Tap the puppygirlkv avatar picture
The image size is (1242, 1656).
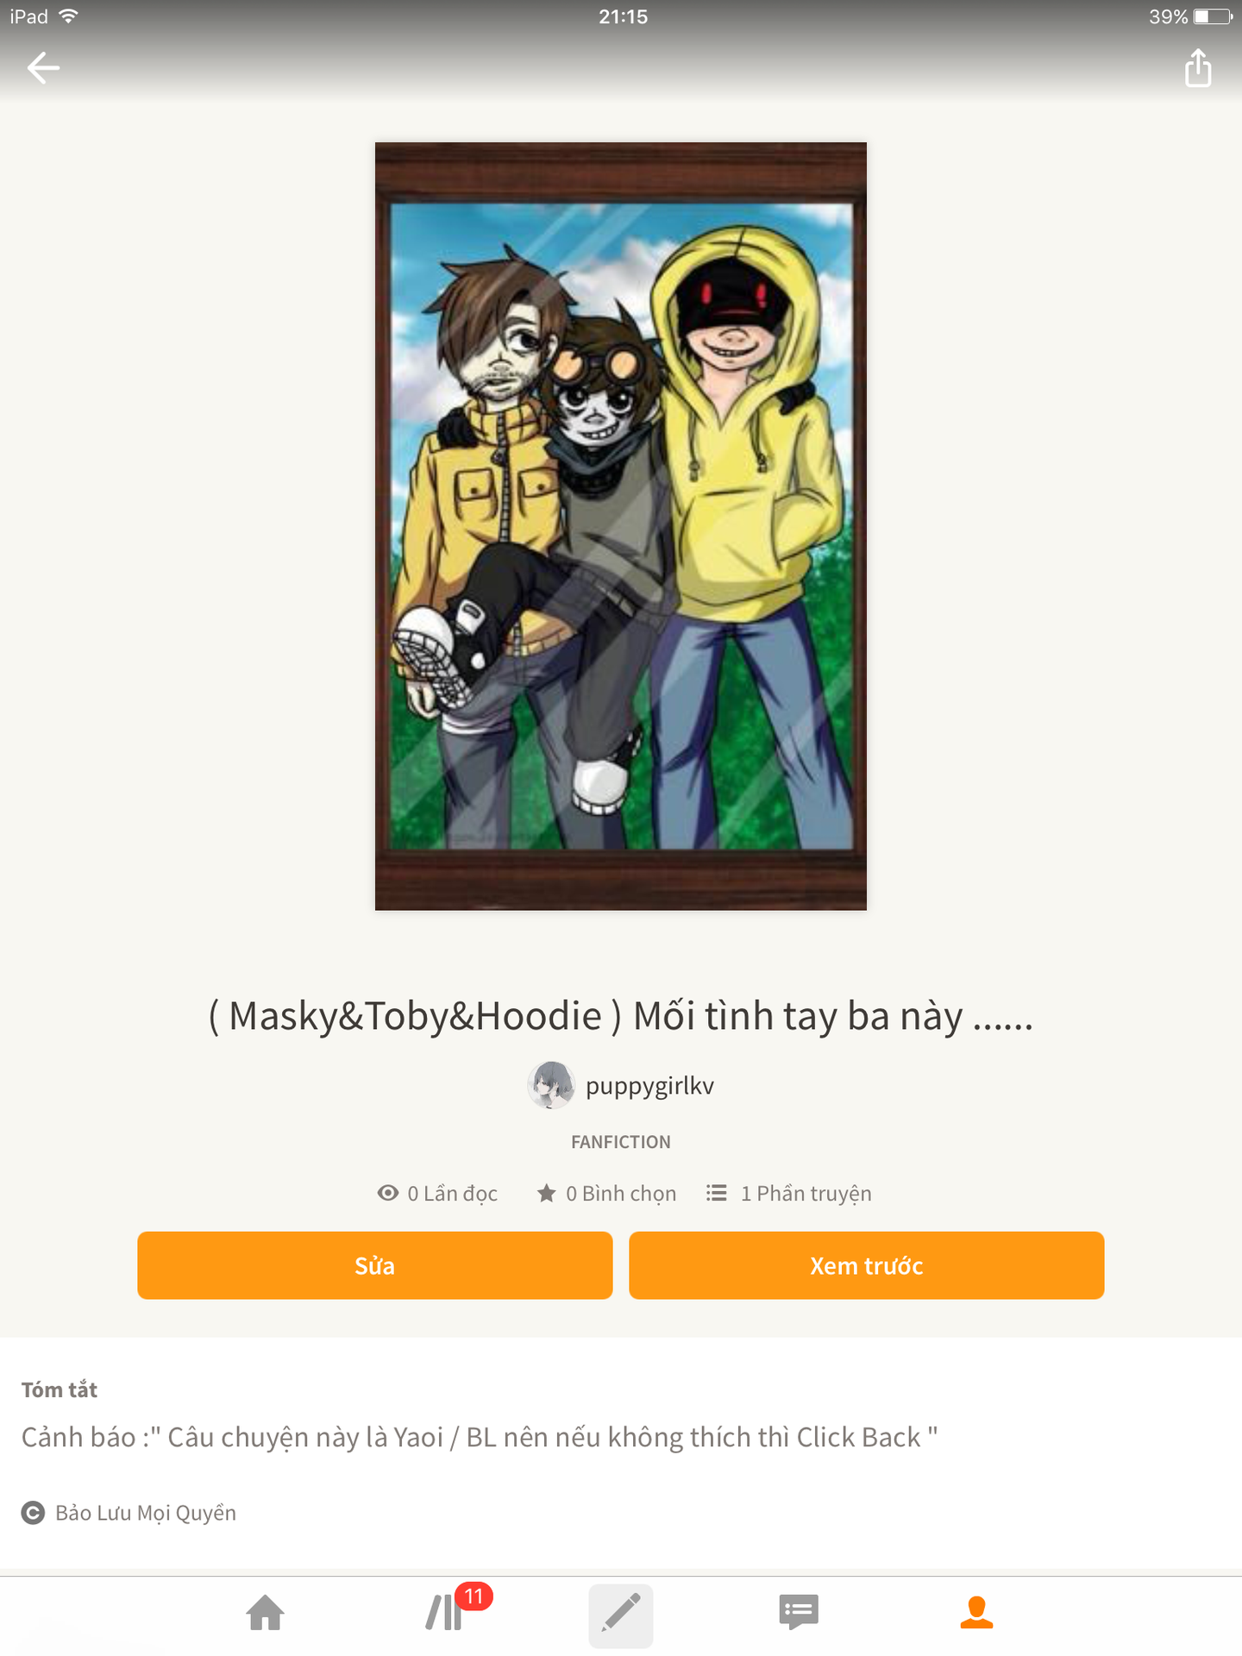tap(551, 1085)
